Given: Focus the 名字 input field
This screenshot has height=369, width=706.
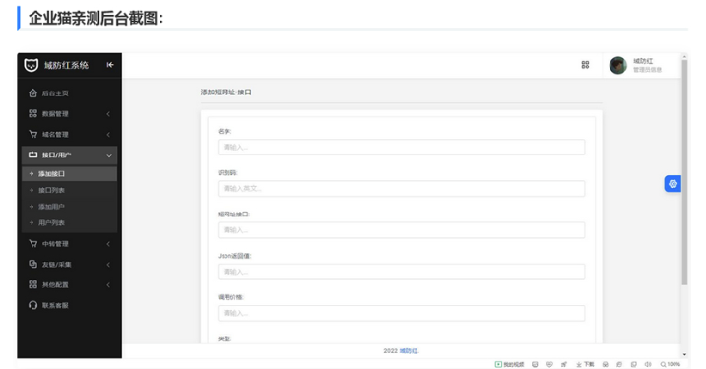Looking at the screenshot, I should (x=401, y=148).
